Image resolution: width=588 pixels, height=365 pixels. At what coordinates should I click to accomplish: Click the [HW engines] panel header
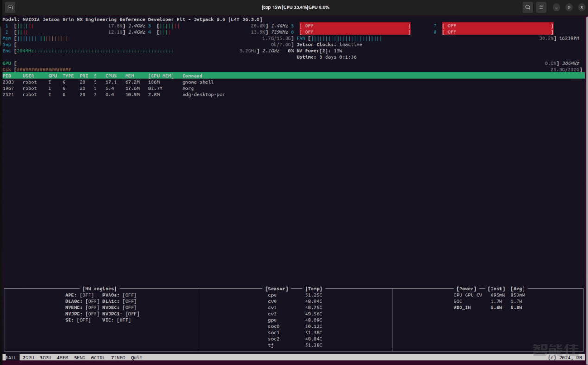click(x=100, y=289)
